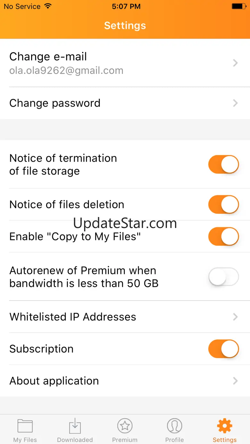The image size is (250, 444).
Task: Open the Whitelisted IP Addresses label
Action: click(x=73, y=317)
